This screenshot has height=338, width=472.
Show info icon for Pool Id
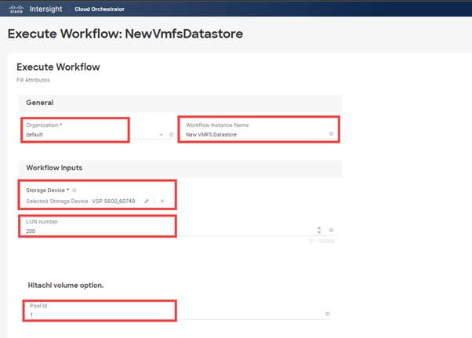pyautogui.click(x=327, y=314)
